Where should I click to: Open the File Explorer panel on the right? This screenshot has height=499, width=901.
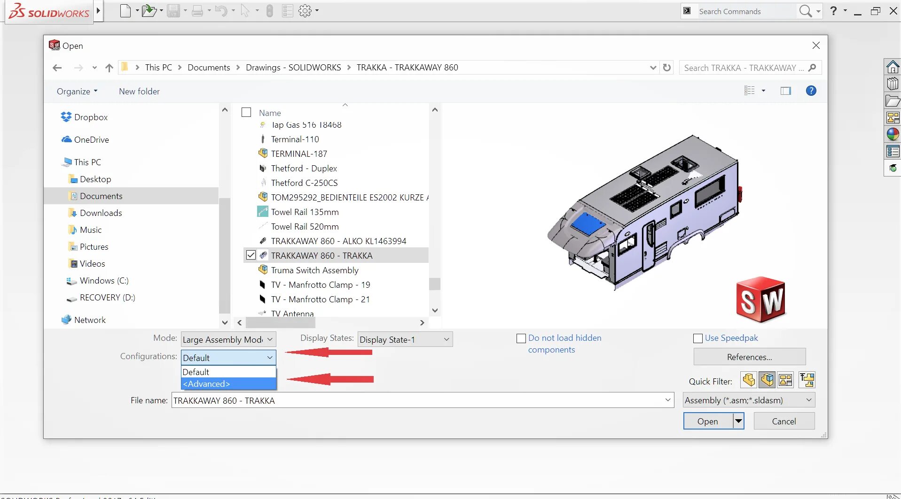click(x=893, y=100)
